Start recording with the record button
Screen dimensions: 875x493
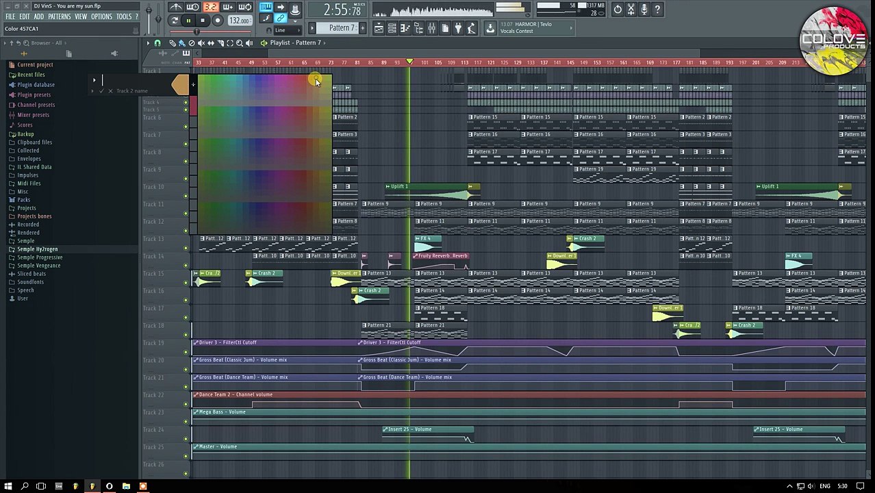click(x=217, y=21)
